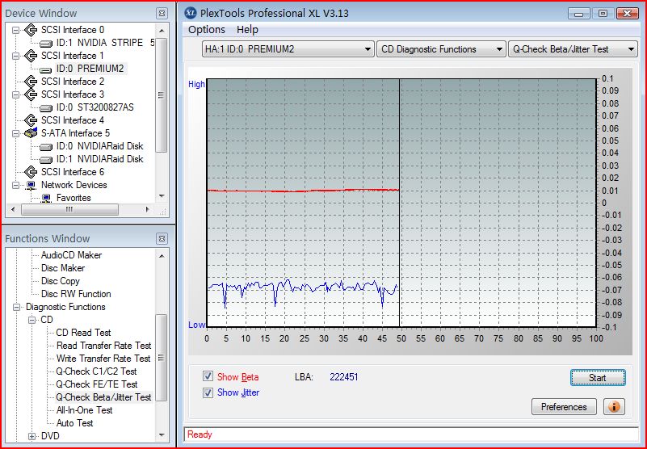The height and width of the screenshot is (449, 647).
Task: Select Read Transfer Rate Test
Action: (104, 346)
